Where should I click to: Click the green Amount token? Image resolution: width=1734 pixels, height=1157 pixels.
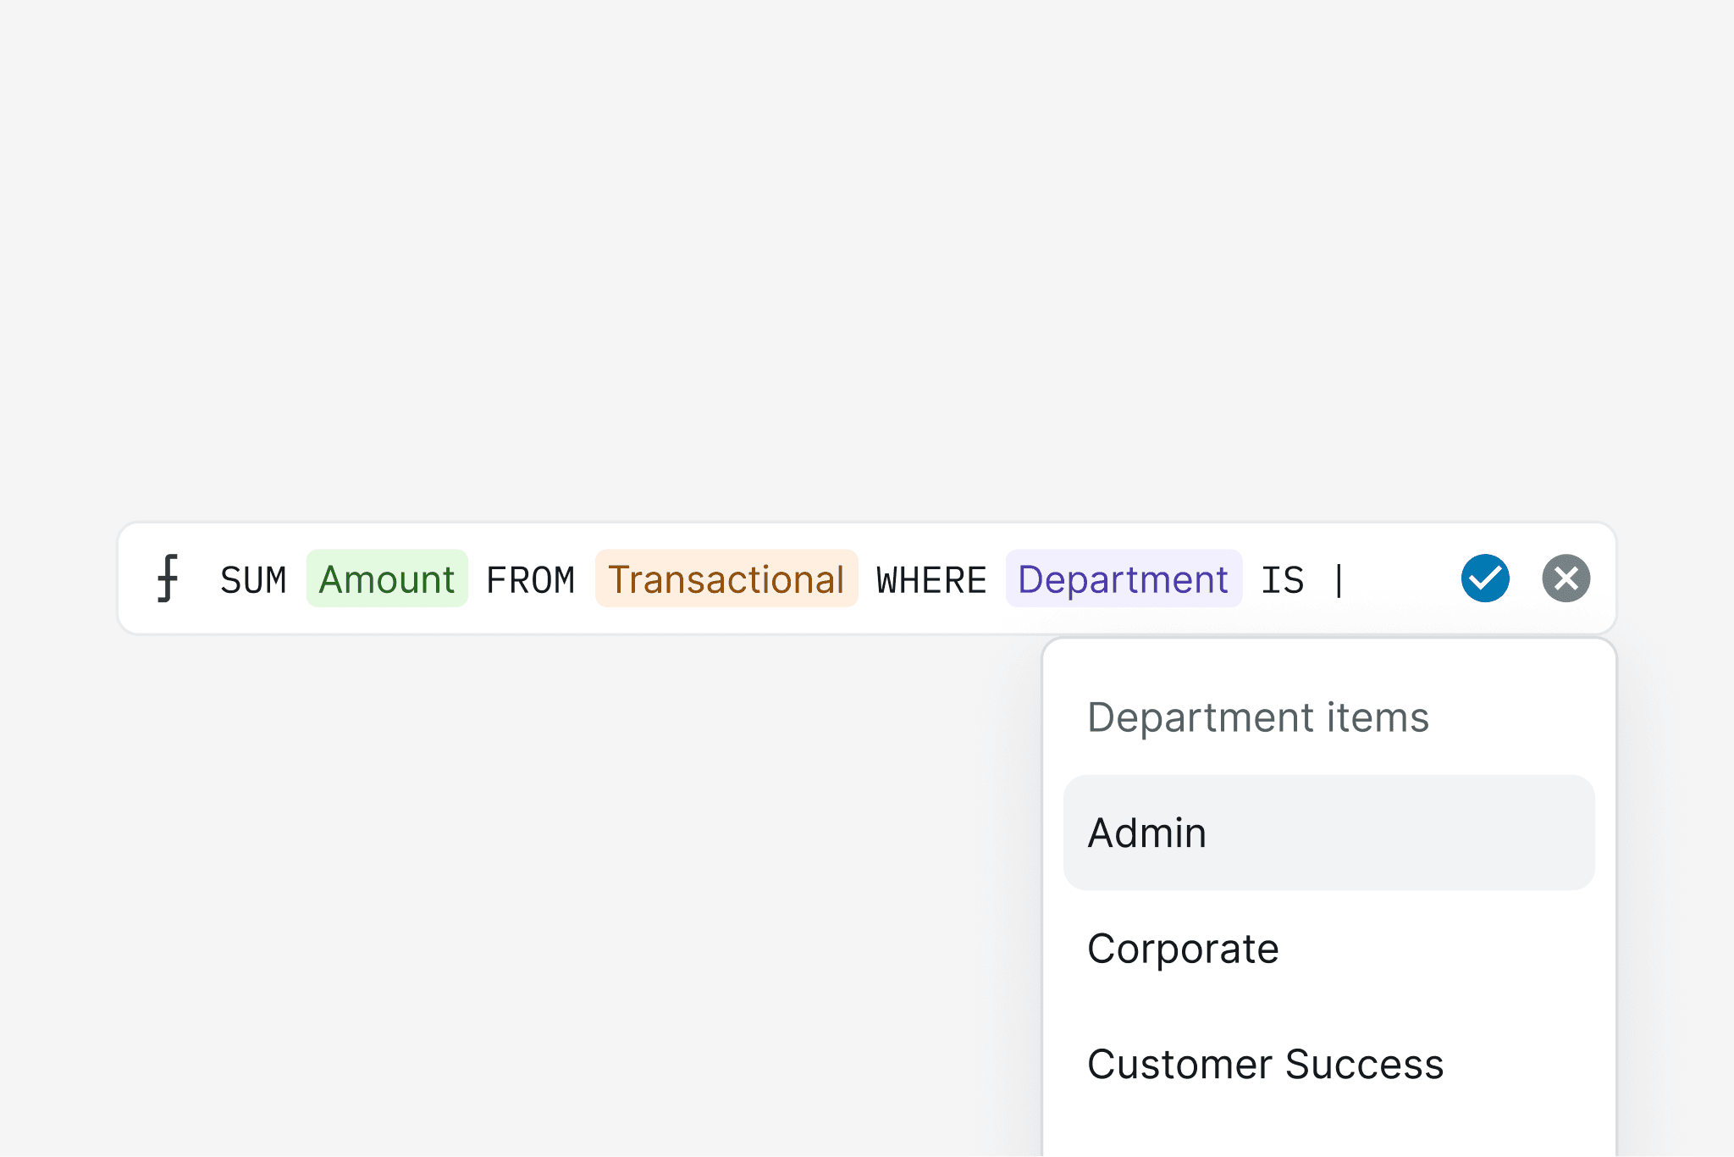(387, 578)
